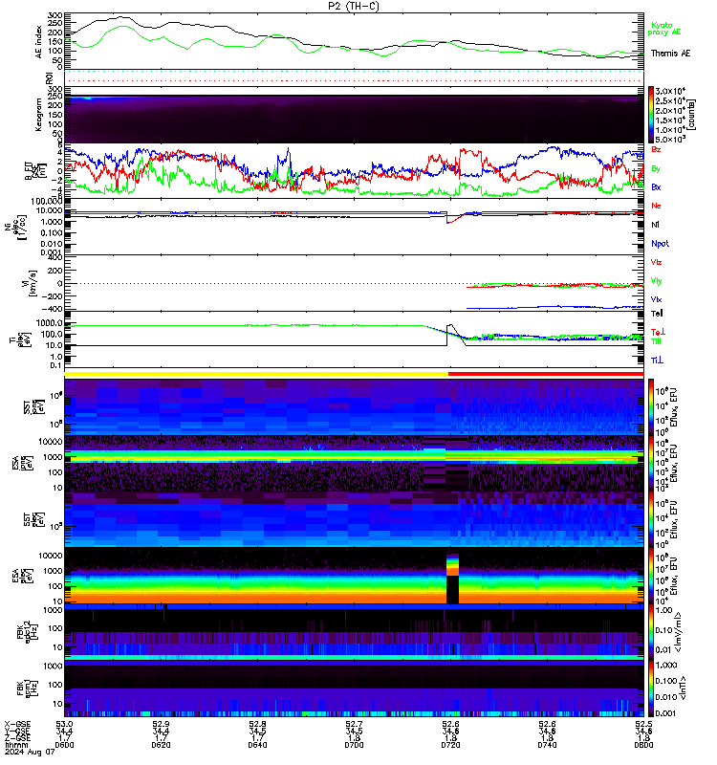717x765 pixels.
Task: Click the blue Ti perpendicular legend label
Action: pyautogui.click(x=657, y=361)
